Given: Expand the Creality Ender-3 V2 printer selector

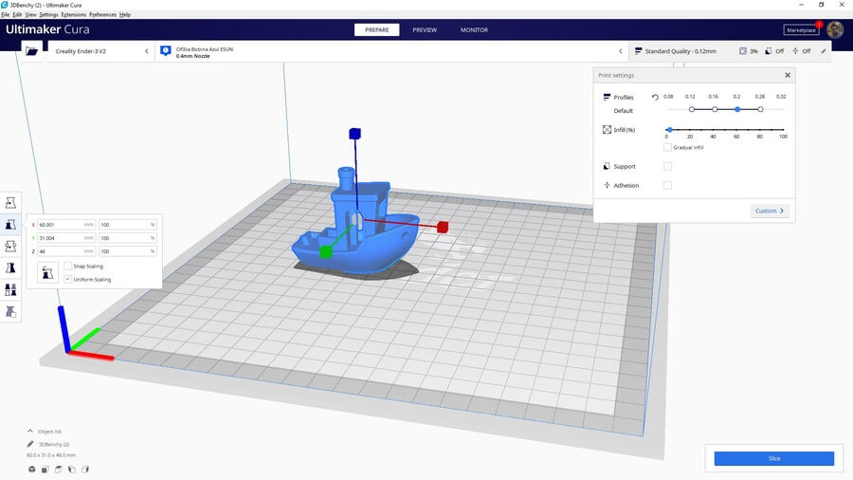Looking at the screenshot, I should [x=101, y=51].
